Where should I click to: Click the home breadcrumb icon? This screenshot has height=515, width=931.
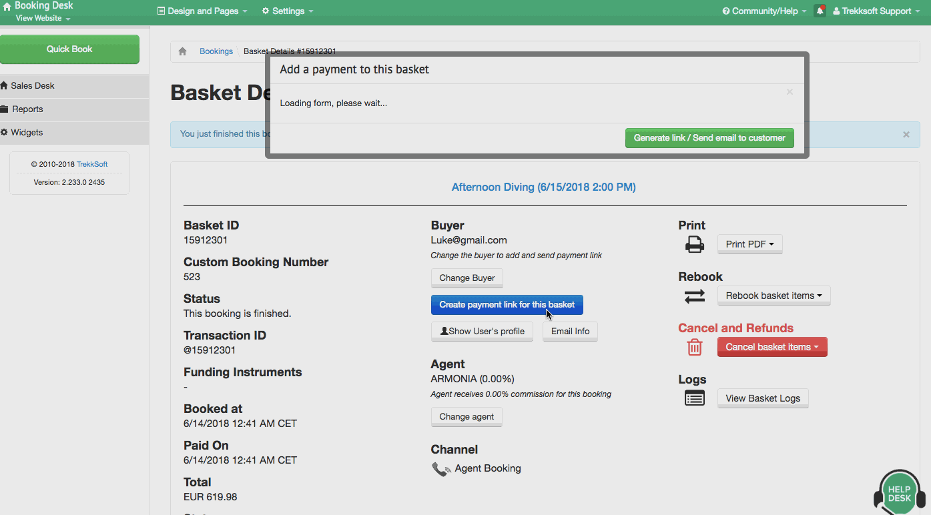coord(182,51)
